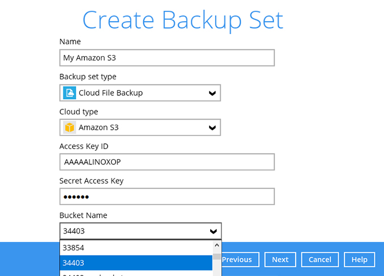Click the Amazon S3 cube icon
Image resolution: width=384 pixels, height=276 pixels.
[x=70, y=128]
